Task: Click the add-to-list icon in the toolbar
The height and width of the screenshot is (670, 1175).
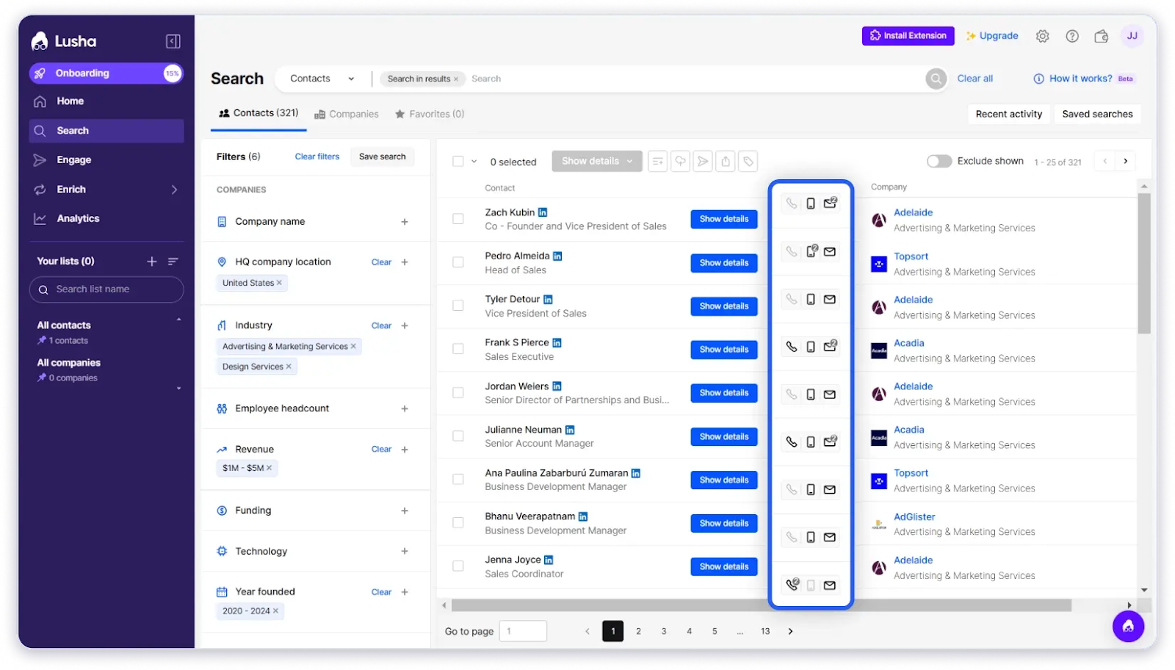Action: pyautogui.click(x=658, y=161)
